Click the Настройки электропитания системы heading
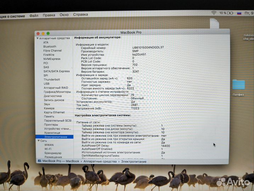The image size is (254, 191). tap(103, 115)
